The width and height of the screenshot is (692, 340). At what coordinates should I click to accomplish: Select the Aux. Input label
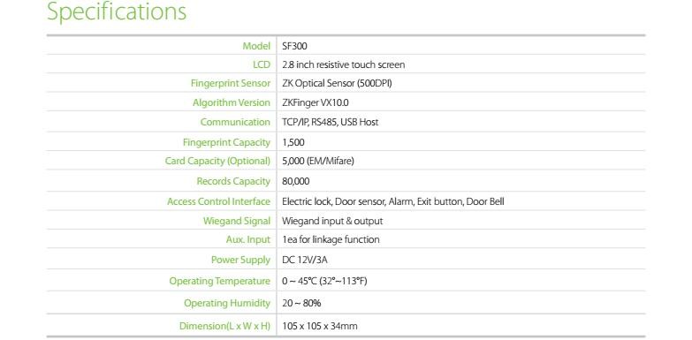[248, 239]
